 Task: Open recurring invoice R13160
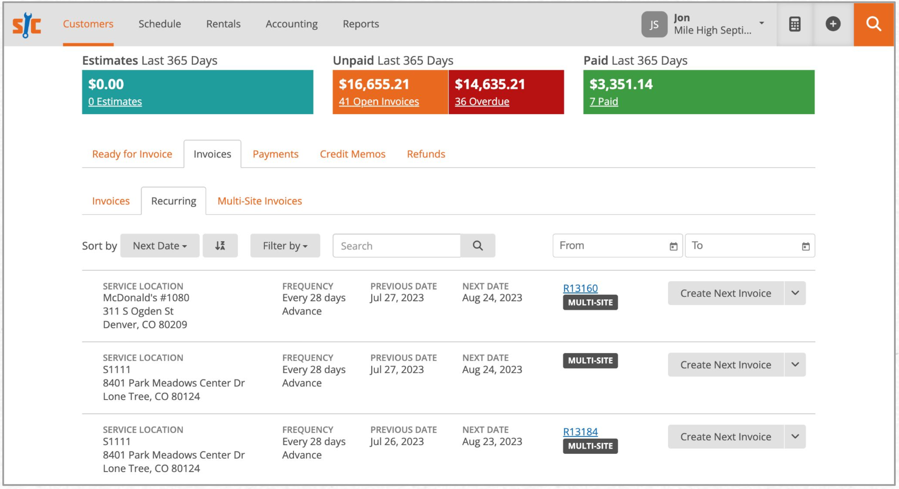[580, 288]
